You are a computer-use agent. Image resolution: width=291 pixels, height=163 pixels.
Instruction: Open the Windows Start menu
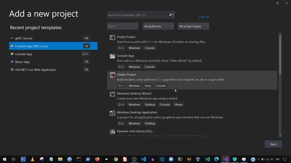pyautogui.click(x=5, y=159)
